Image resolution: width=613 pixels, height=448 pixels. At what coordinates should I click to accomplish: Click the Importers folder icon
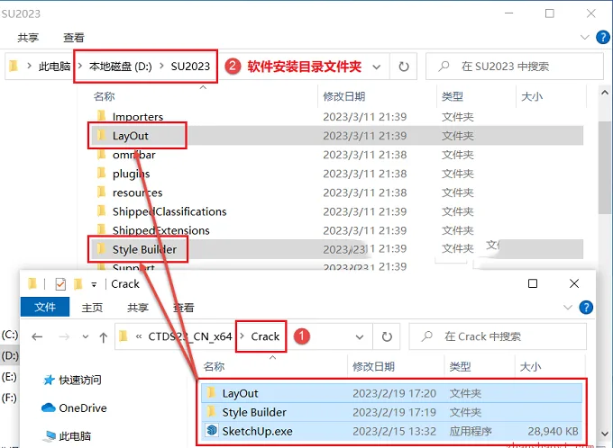point(102,116)
